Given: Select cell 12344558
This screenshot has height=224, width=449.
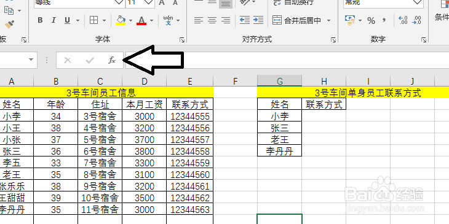Looking at the screenshot, I should coord(190,151).
